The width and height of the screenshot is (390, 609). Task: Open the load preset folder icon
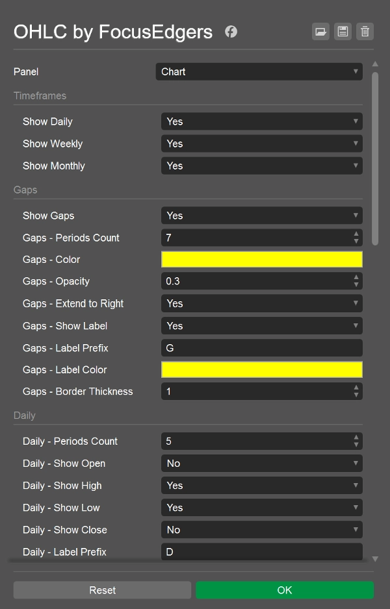point(320,31)
